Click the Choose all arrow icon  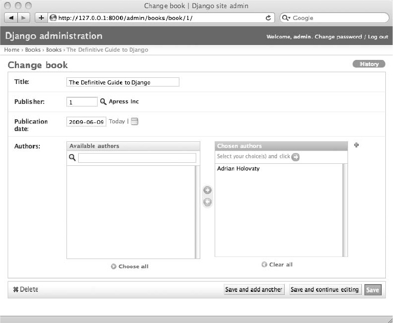(x=113, y=266)
